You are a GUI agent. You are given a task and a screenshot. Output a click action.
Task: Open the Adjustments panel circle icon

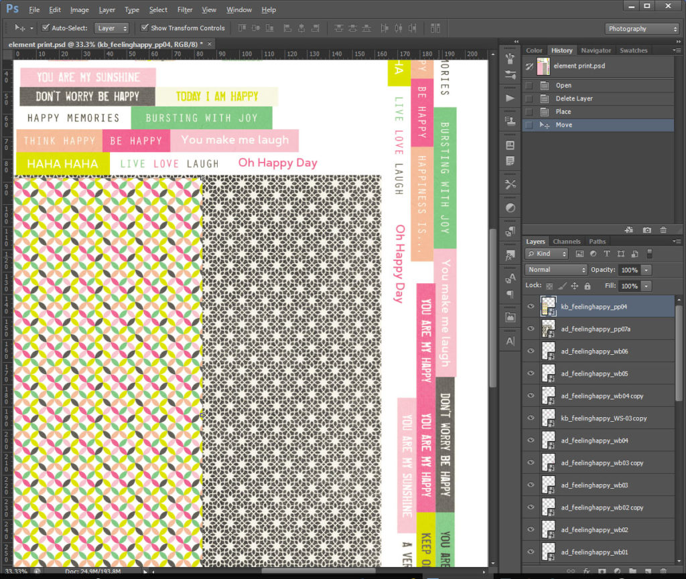510,208
